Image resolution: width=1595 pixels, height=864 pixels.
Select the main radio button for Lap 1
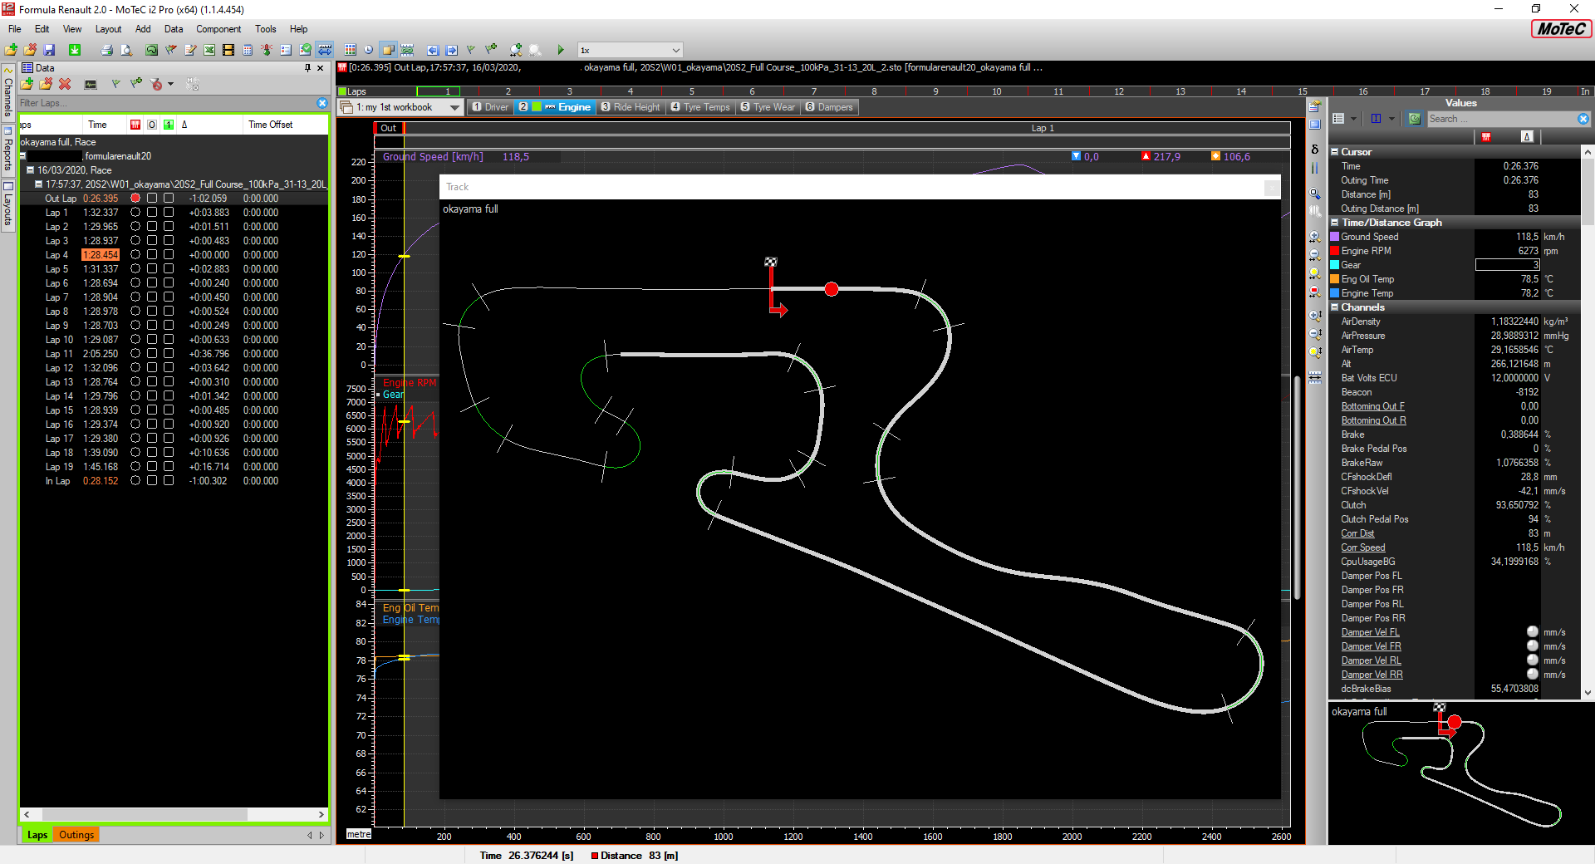[x=135, y=213]
